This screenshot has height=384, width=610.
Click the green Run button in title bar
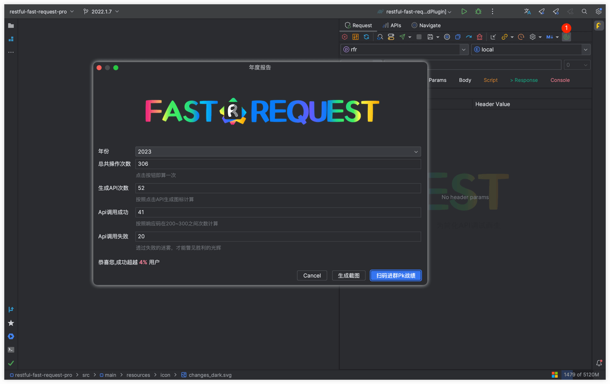[464, 12]
